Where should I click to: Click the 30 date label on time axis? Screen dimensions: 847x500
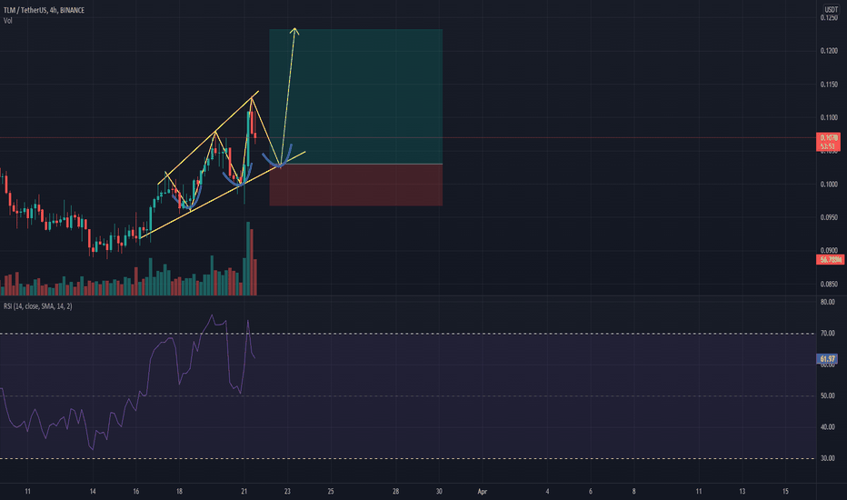coord(439,491)
